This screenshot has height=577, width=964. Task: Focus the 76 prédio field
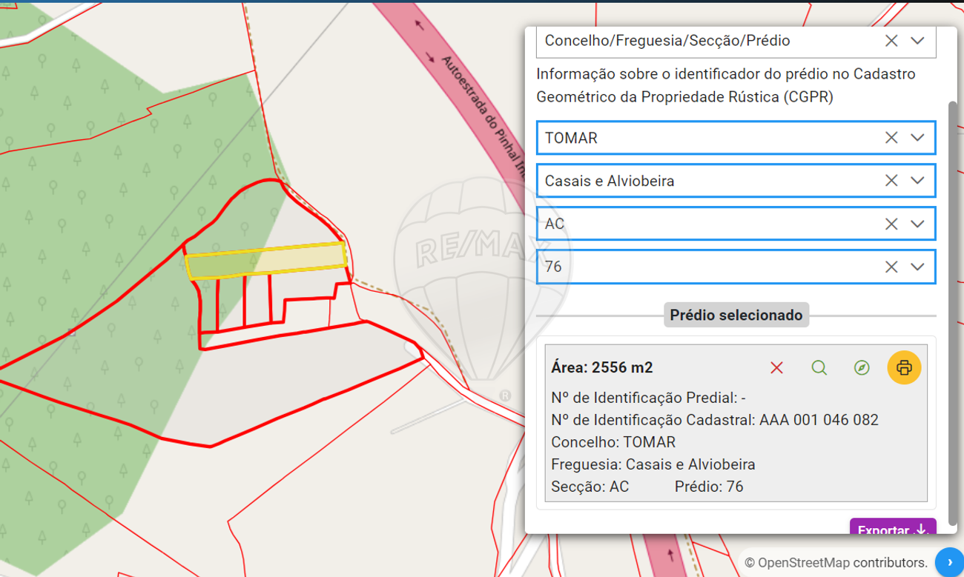pyautogui.click(x=736, y=267)
